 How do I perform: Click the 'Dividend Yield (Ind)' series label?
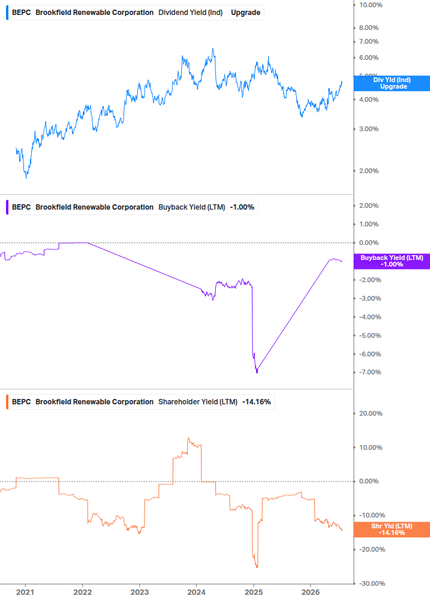pos(191,13)
